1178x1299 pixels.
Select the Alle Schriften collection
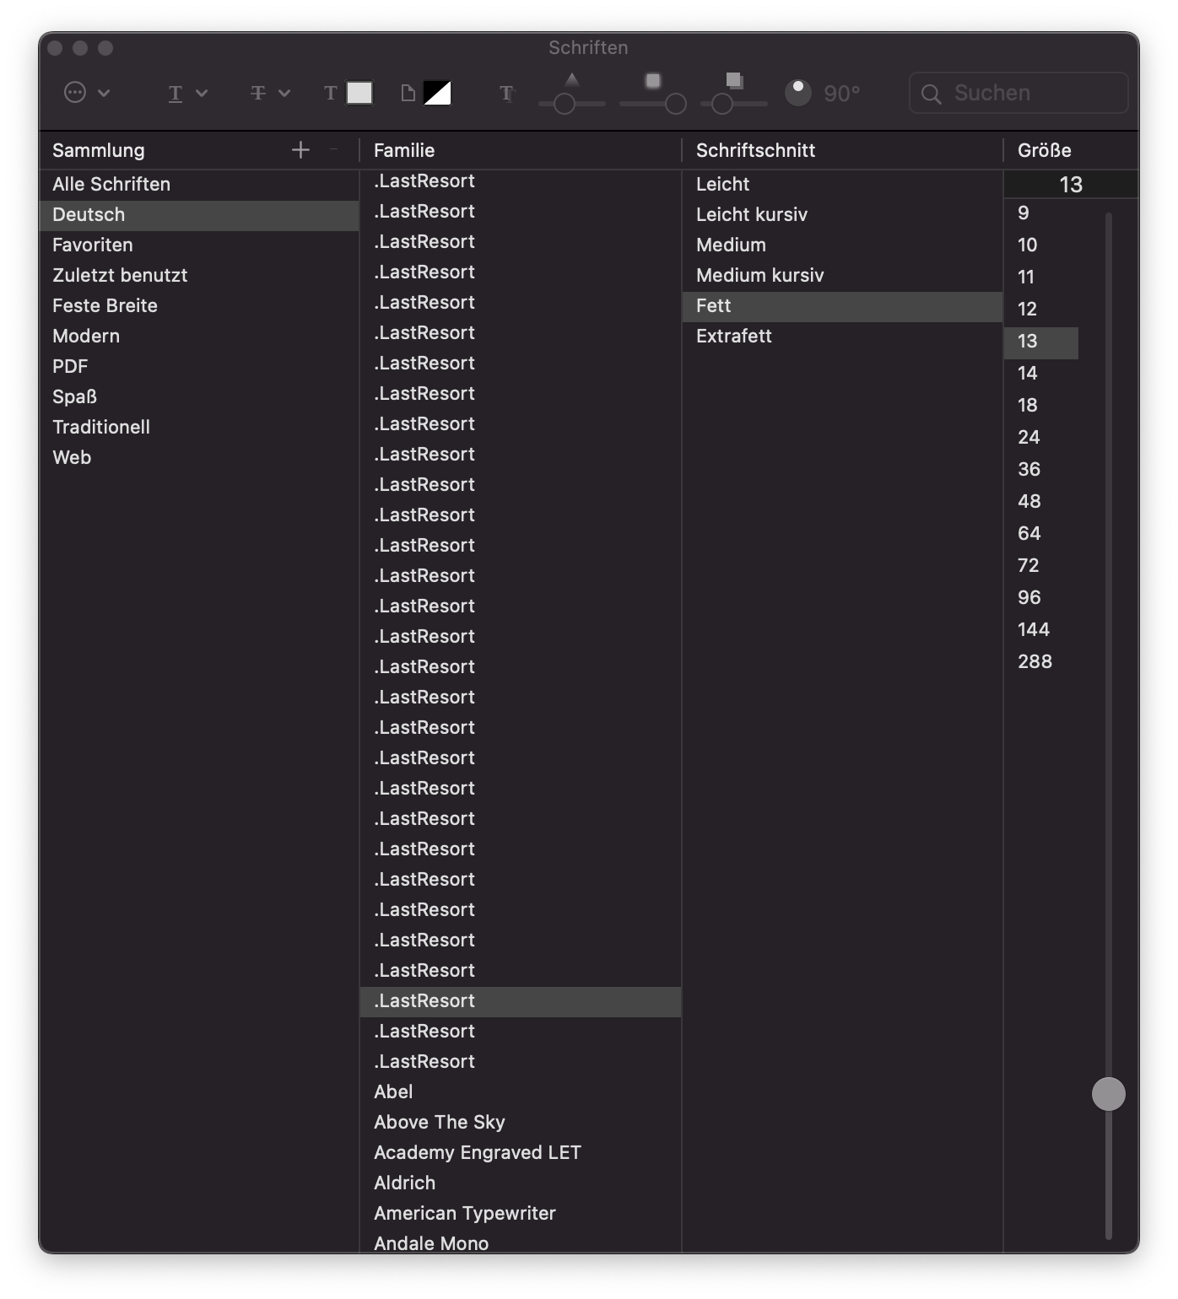tap(111, 184)
